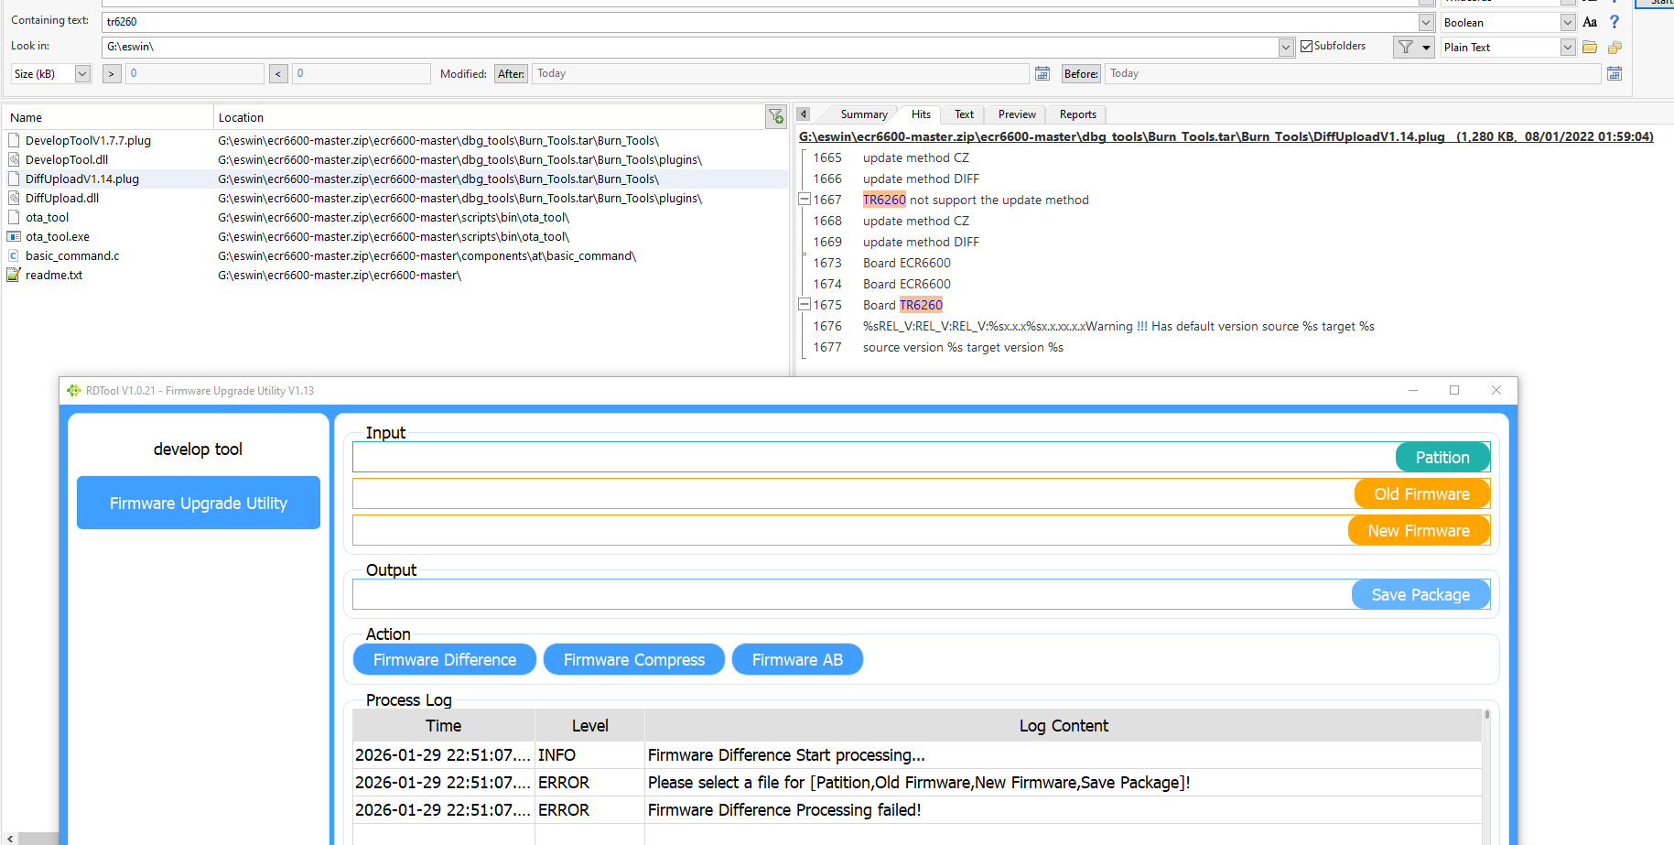Click the Firmware AB button
Image resolution: width=1674 pixels, height=845 pixels.
coord(797,659)
